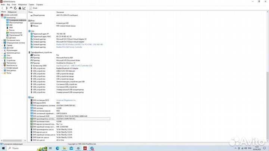Open the Intel Braswell SoC USB 3.0 controller link
Image resolution: width=269 pixels, height=151 pixels.
[74, 66]
